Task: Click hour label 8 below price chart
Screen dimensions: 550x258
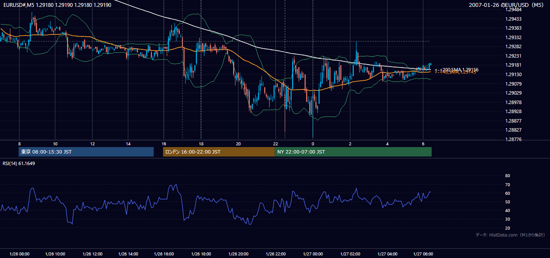Action: [19, 144]
